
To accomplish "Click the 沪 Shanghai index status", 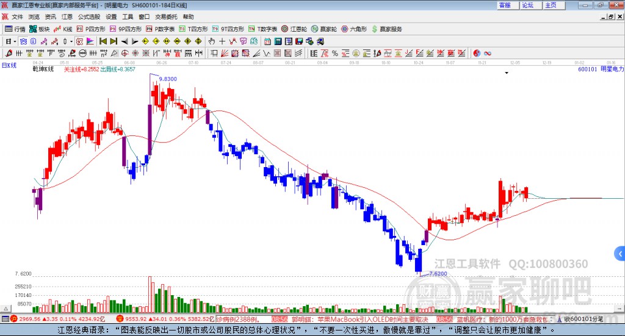I will (x=57, y=319).
